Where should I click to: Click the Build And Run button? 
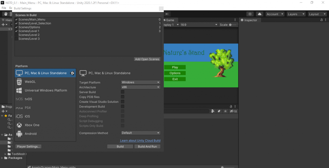coord(147,146)
